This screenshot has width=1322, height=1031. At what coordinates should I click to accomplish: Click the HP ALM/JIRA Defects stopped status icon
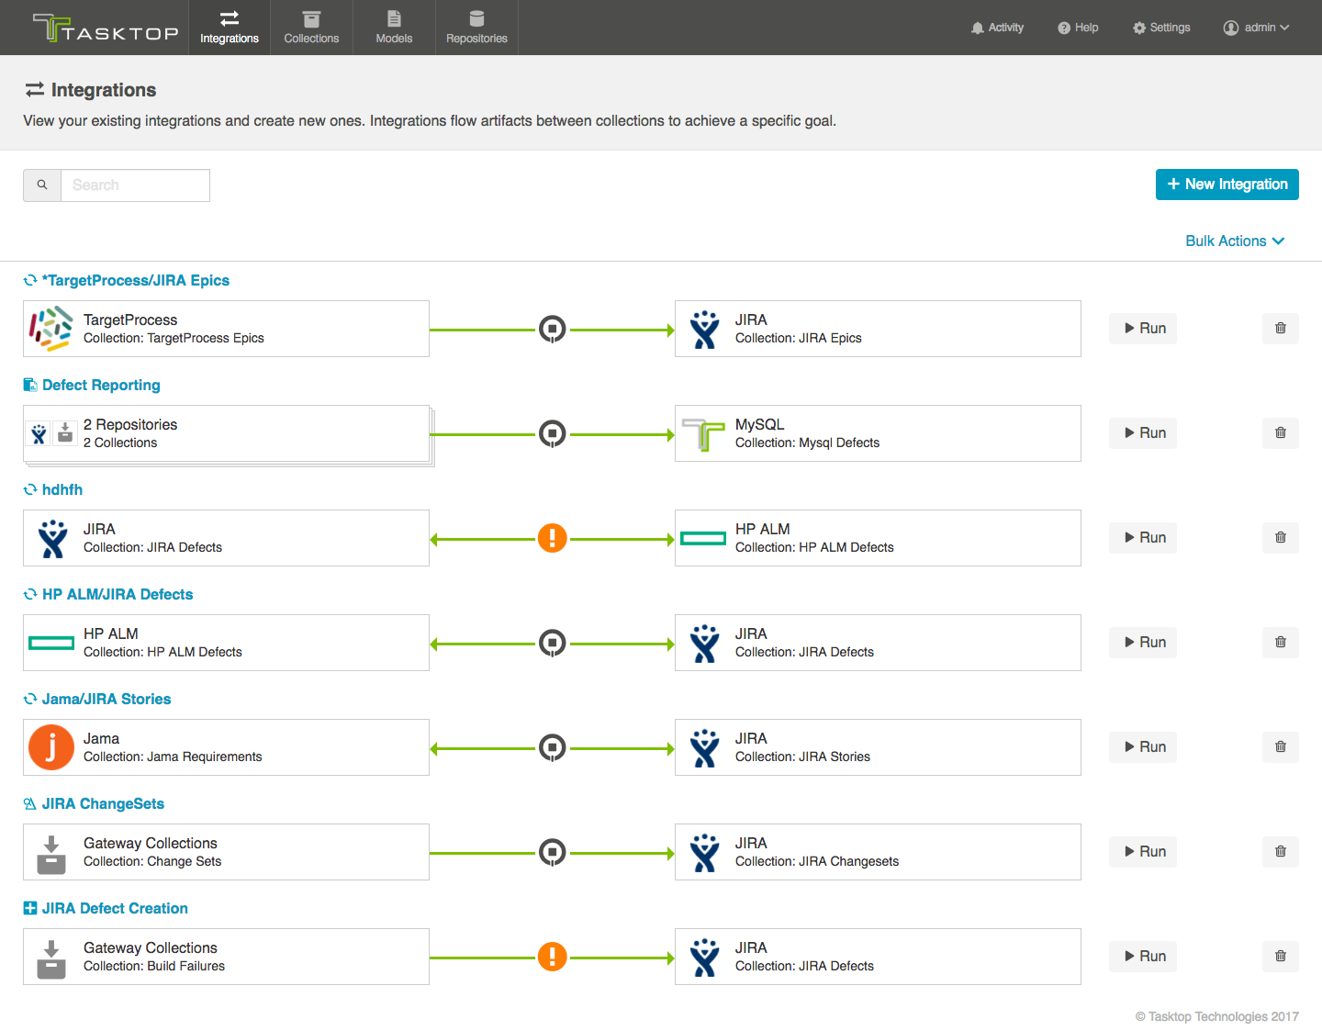[x=552, y=643]
